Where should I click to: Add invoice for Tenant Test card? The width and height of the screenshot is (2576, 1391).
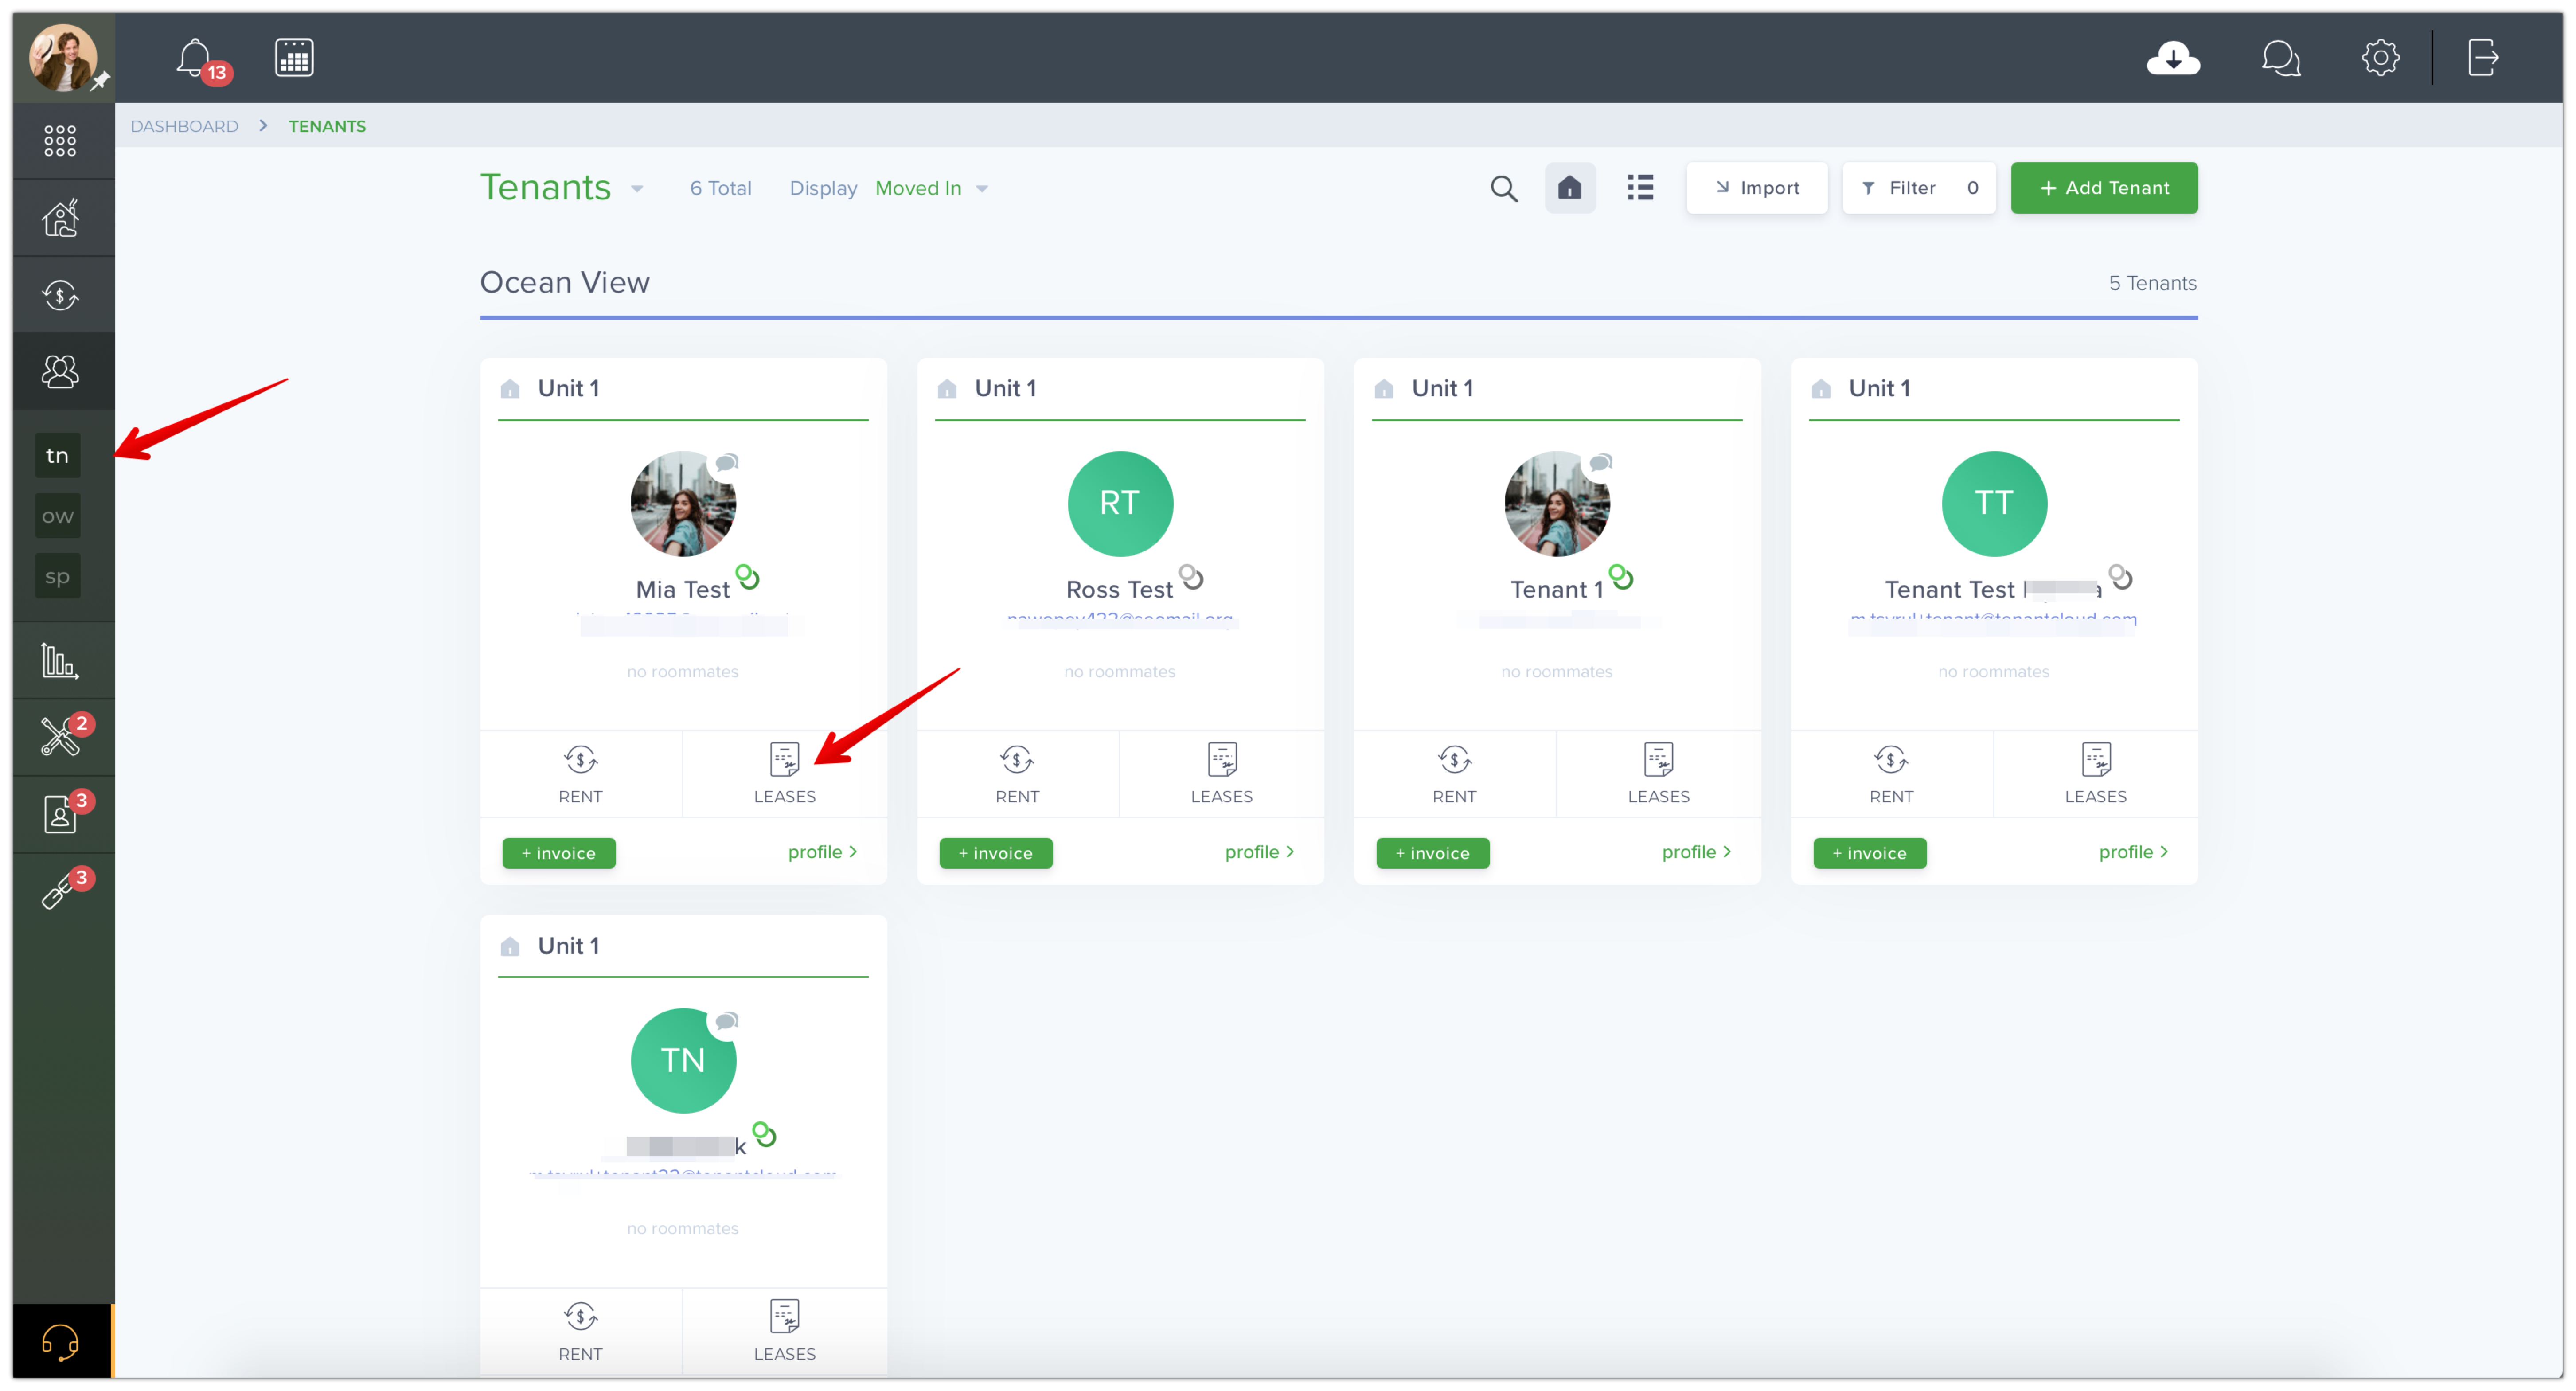(1869, 853)
